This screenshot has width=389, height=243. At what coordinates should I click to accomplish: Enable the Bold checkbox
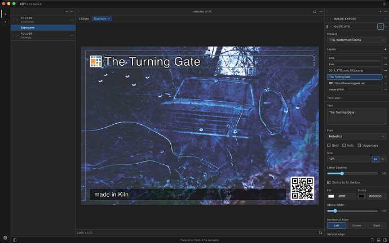pyautogui.click(x=329, y=146)
